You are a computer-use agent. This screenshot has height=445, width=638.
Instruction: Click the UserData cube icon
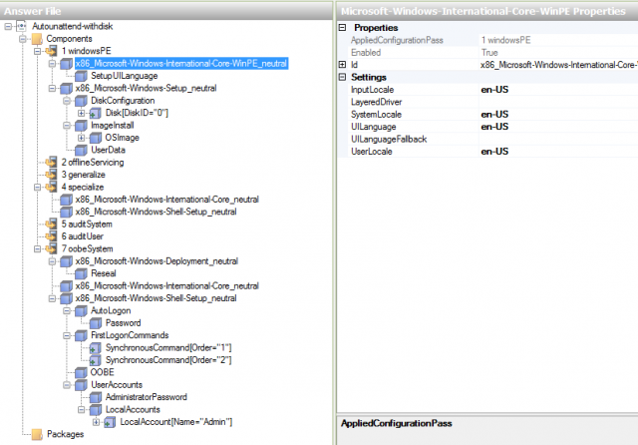coord(81,150)
